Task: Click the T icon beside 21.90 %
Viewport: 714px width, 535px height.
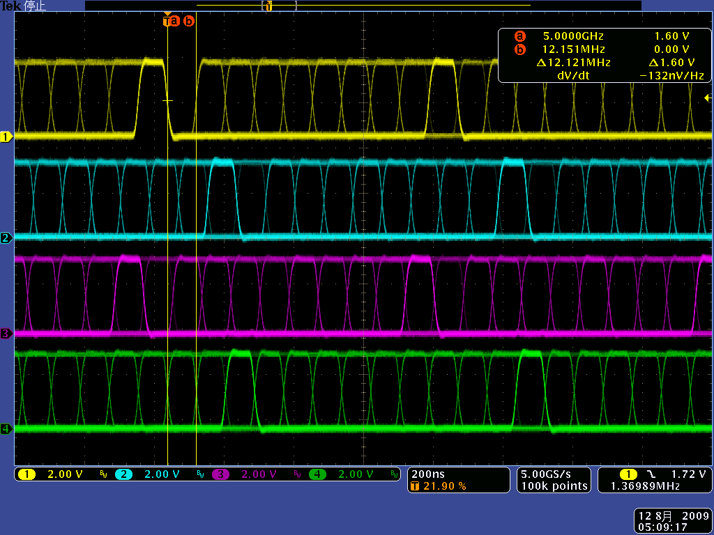Action: [415, 486]
